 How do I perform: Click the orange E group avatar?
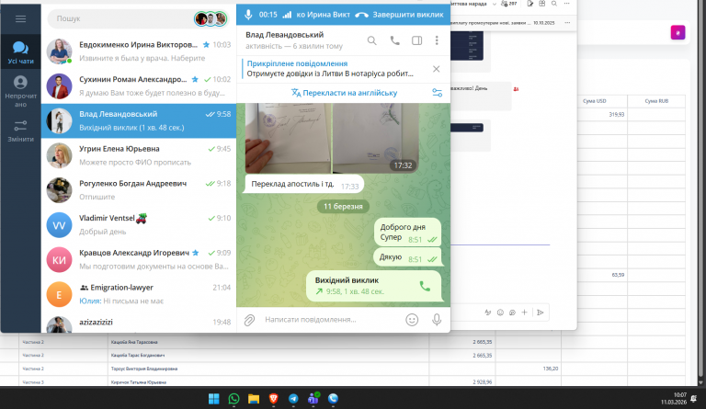point(59,294)
